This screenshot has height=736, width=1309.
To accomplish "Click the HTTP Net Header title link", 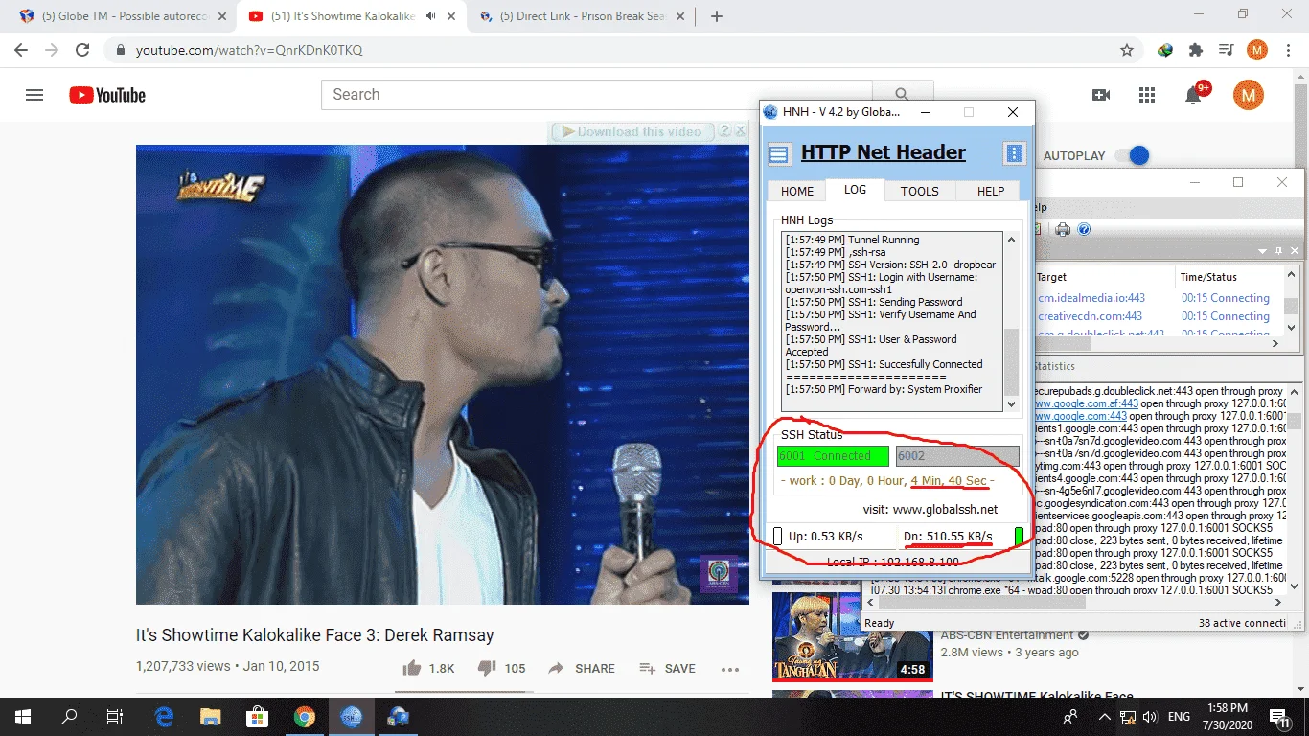I will 884,152.
